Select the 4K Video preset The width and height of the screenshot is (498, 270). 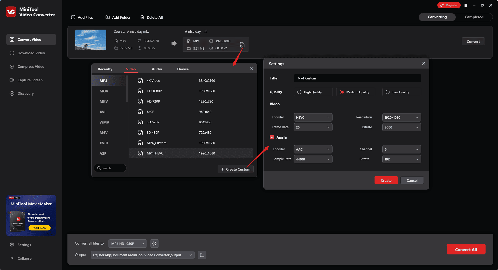coord(191,80)
